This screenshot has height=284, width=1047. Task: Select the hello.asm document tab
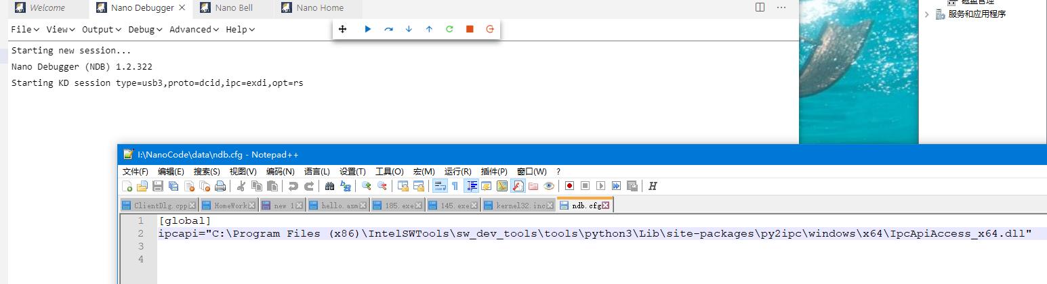[337, 205]
